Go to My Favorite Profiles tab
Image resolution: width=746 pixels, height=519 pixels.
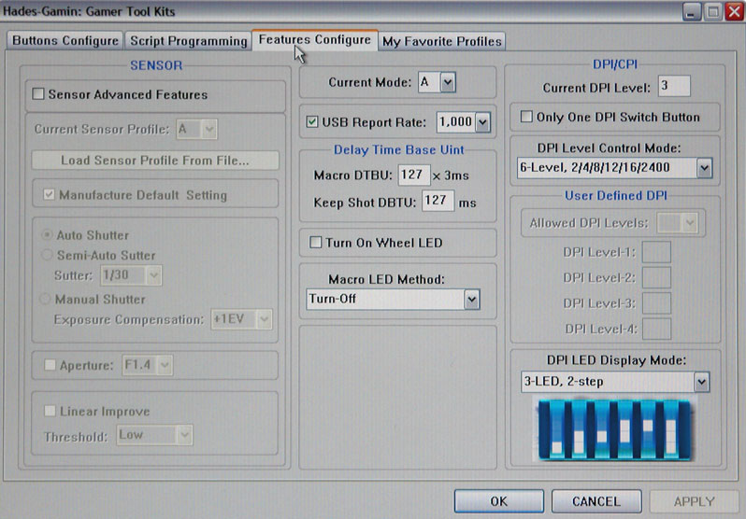tap(442, 41)
